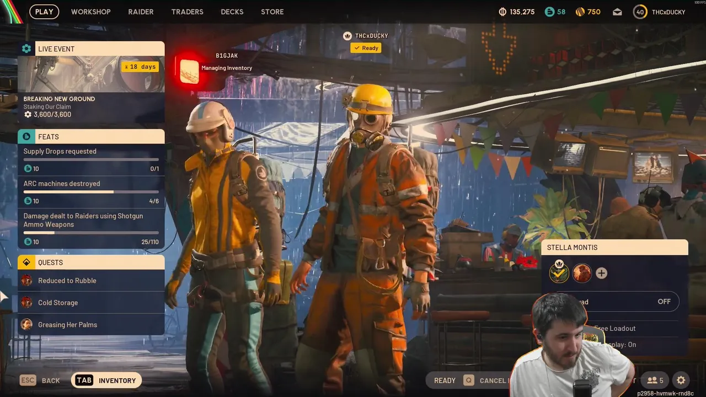706x397 pixels.
Task: Select the ARC machines destroyed feat
Action: coord(91,192)
